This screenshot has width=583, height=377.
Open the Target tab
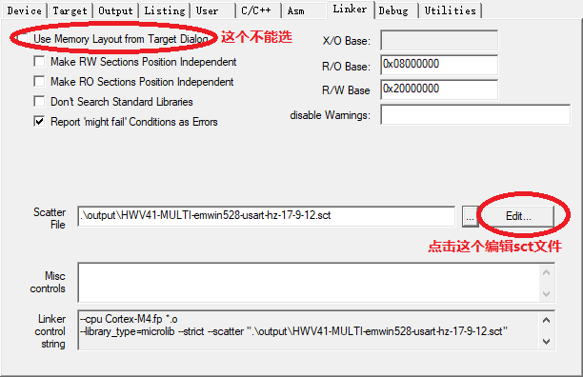70,10
